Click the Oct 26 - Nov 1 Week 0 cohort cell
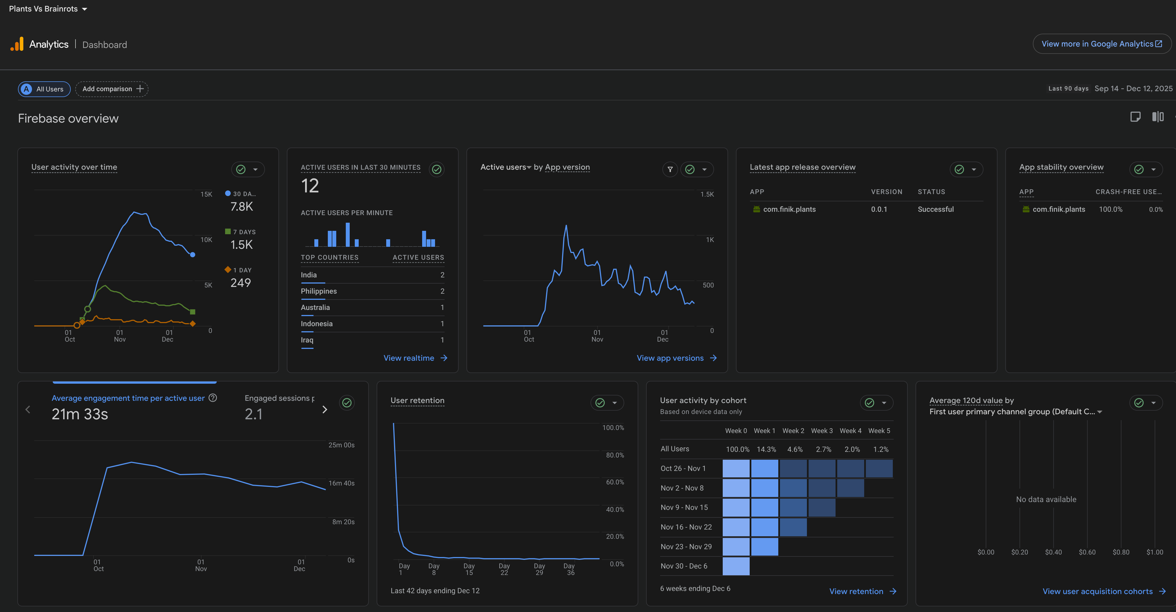 coord(735,469)
